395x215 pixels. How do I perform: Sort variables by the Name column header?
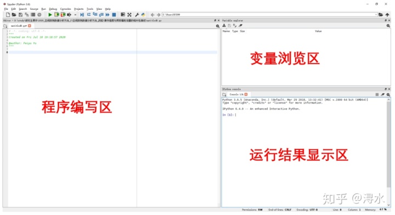pos(226,31)
